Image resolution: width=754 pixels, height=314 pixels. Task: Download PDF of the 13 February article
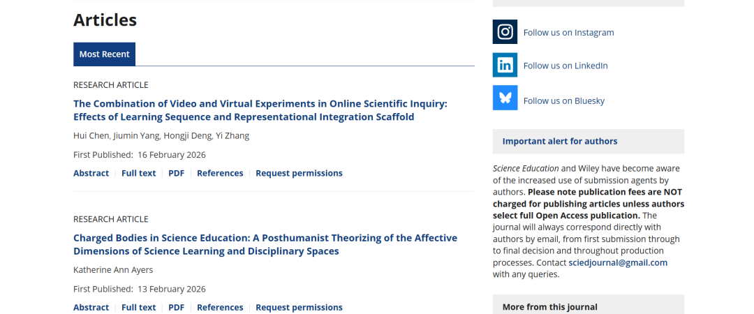[176, 307]
